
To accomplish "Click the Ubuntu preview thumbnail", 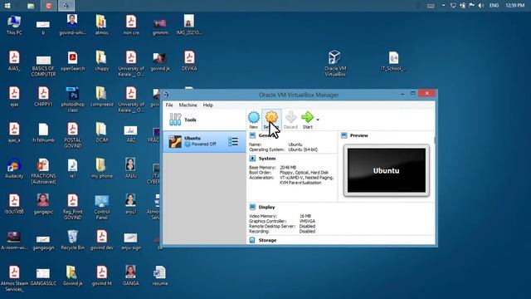I will tap(387, 170).
